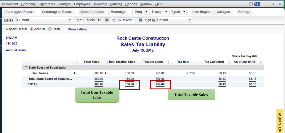Click the Tax Rate column header
This screenshot has width=285, height=133.
pyautogui.click(x=183, y=62)
